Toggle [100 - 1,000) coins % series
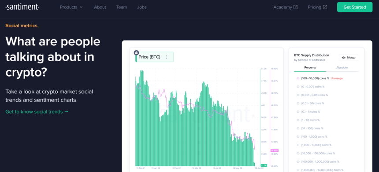Image resolution: width=379 pixels, height=172 pixels. (x=312, y=136)
